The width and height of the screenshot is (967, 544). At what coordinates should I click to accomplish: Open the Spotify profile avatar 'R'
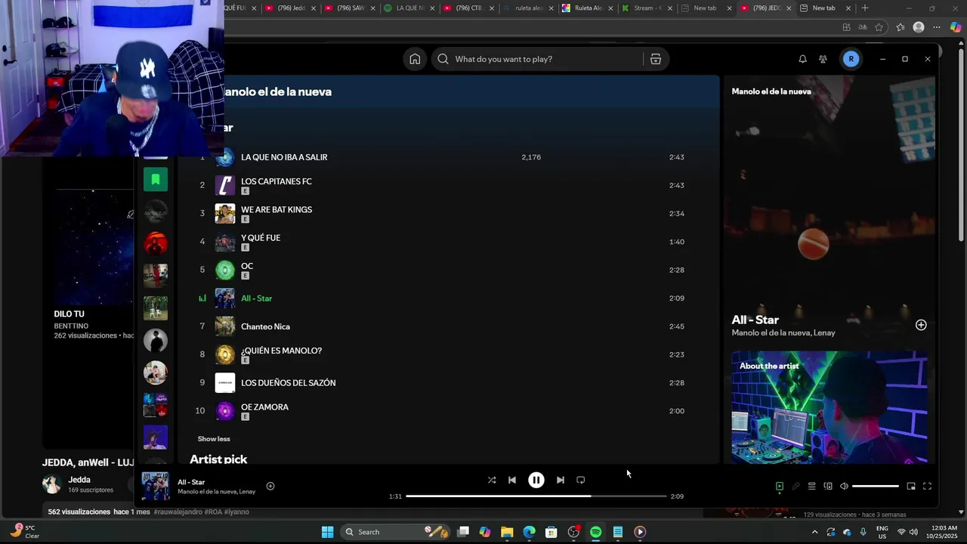click(851, 59)
